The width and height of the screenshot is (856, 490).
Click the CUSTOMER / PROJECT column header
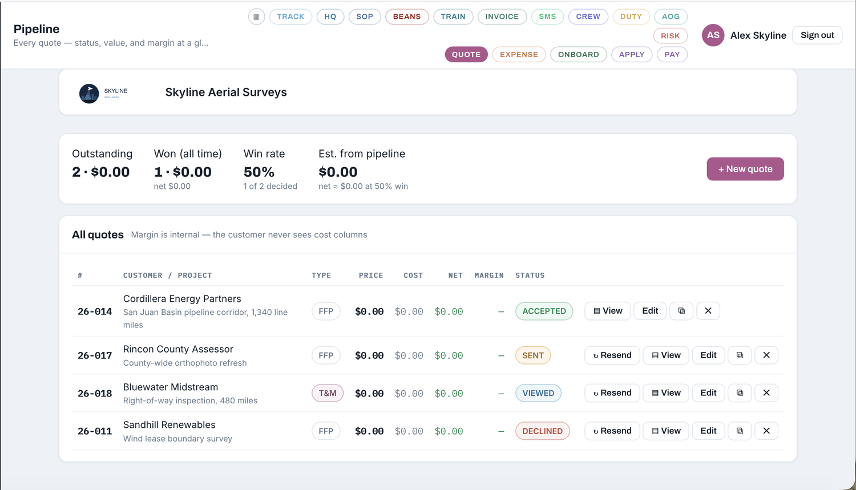tap(168, 276)
